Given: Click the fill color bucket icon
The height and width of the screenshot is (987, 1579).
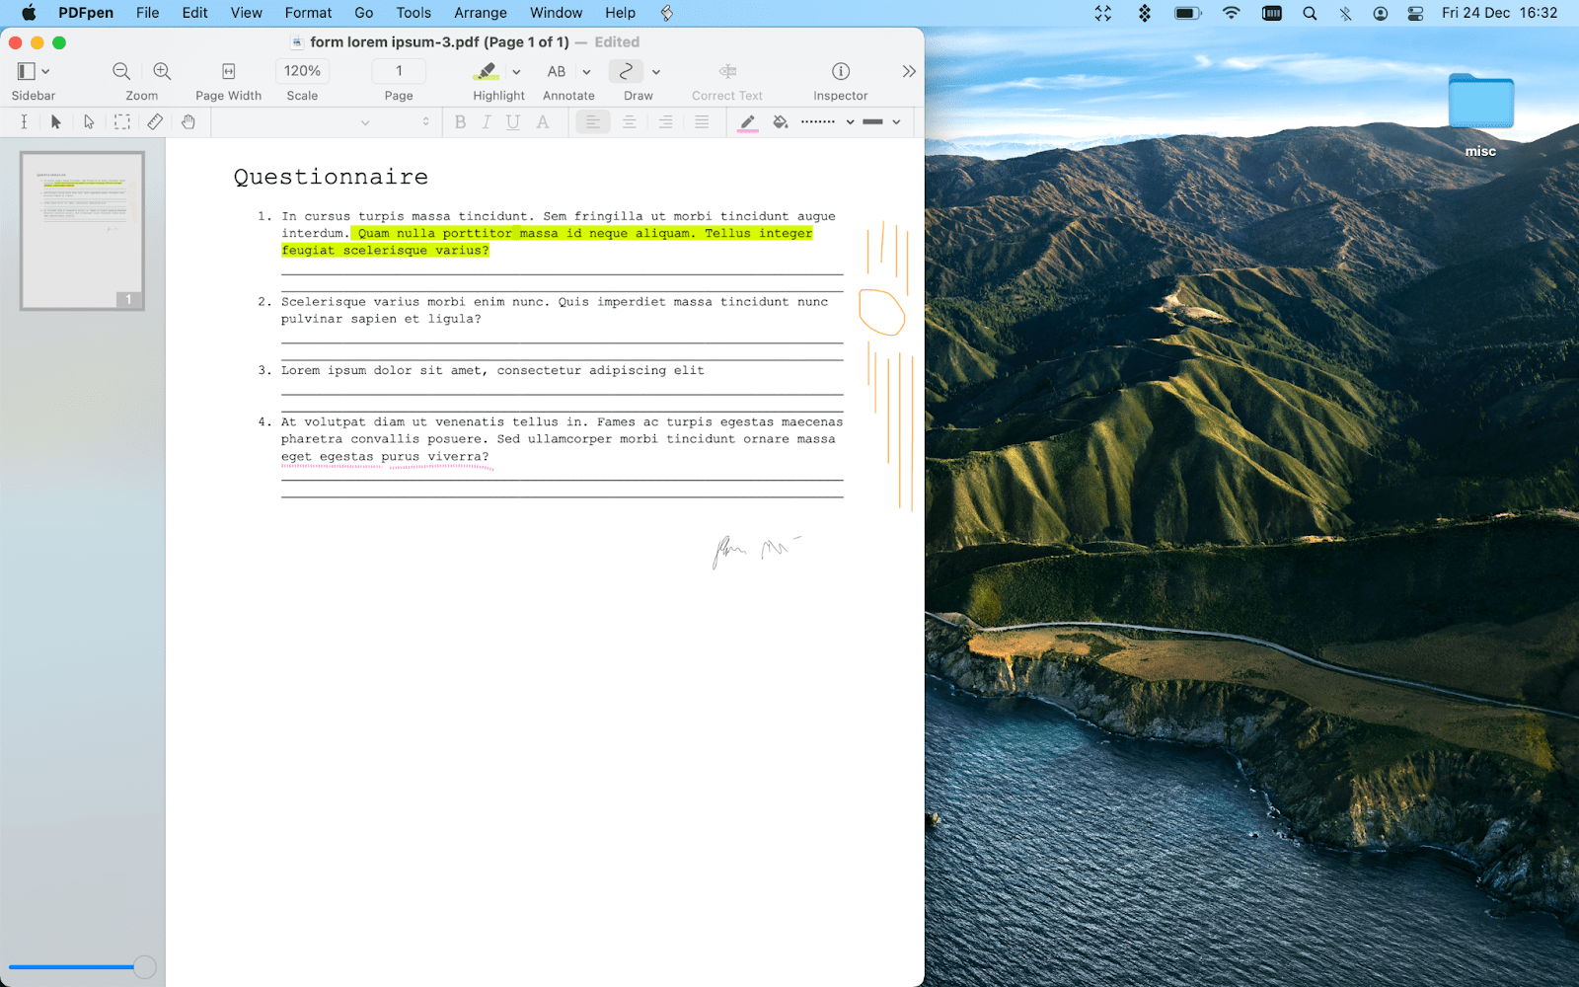Looking at the screenshot, I should (781, 121).
